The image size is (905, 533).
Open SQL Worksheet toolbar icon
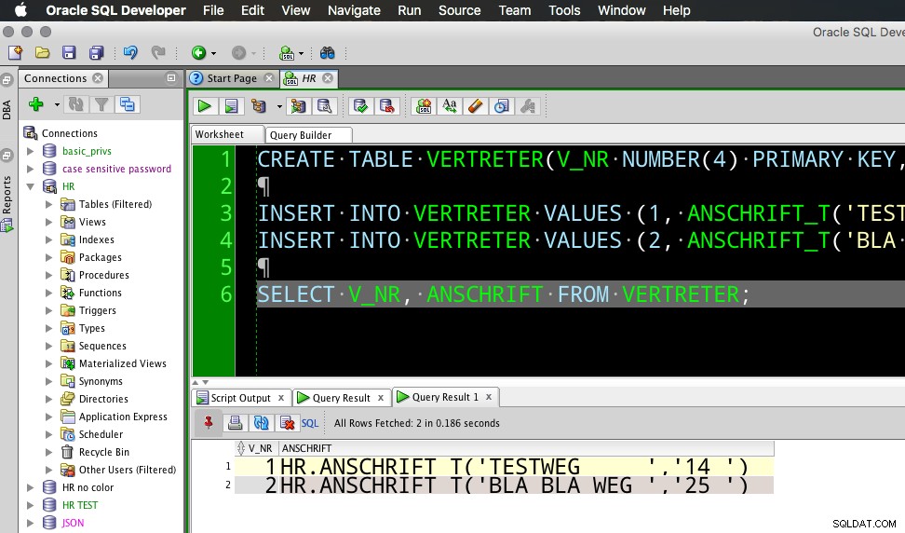tap(287, 53)
